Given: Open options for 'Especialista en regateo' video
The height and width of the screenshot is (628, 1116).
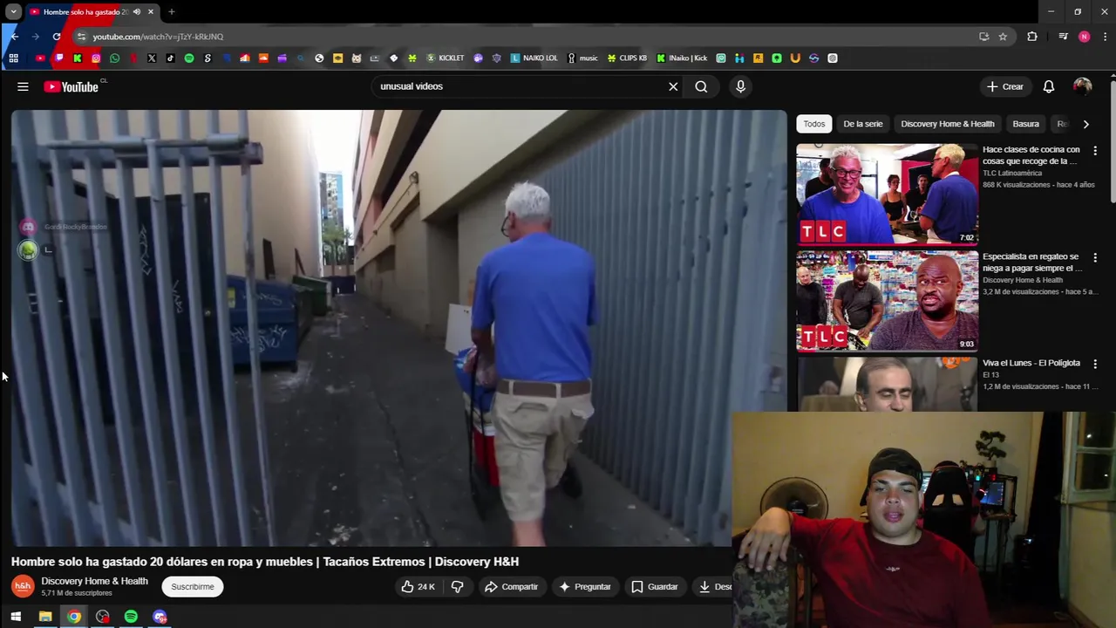Looking at the screenshot, I should coord(1095,258).
